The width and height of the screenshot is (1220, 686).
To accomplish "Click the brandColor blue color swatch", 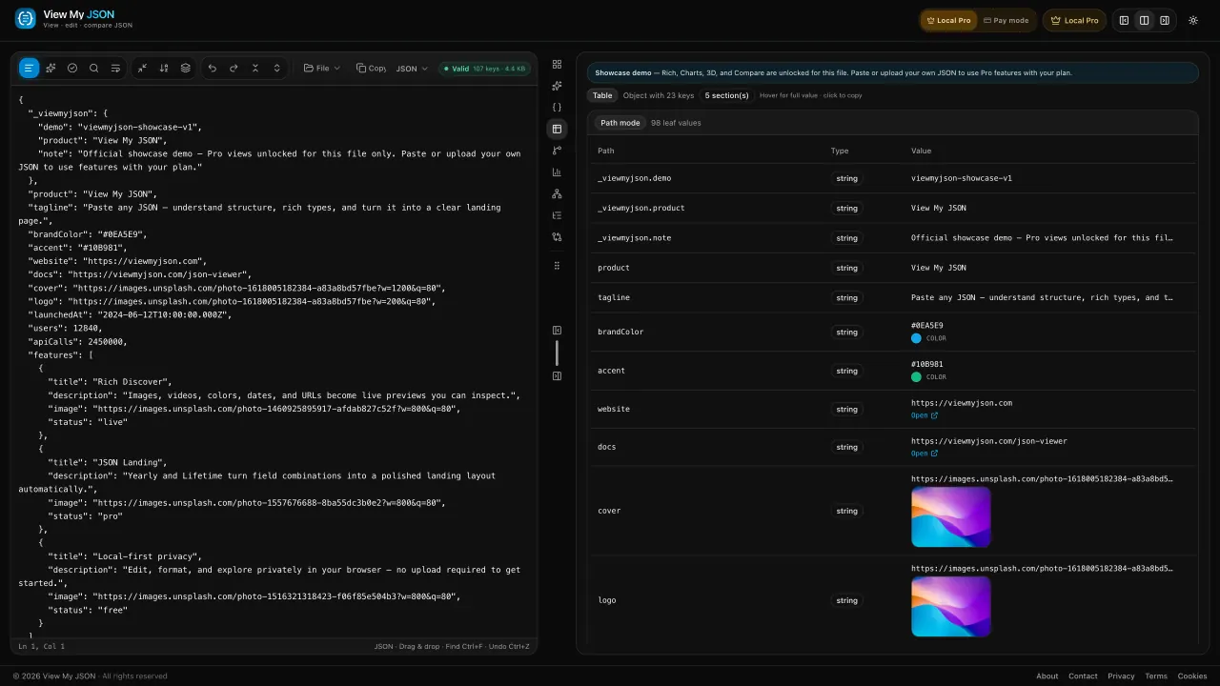I will click(x=916, y=338).
